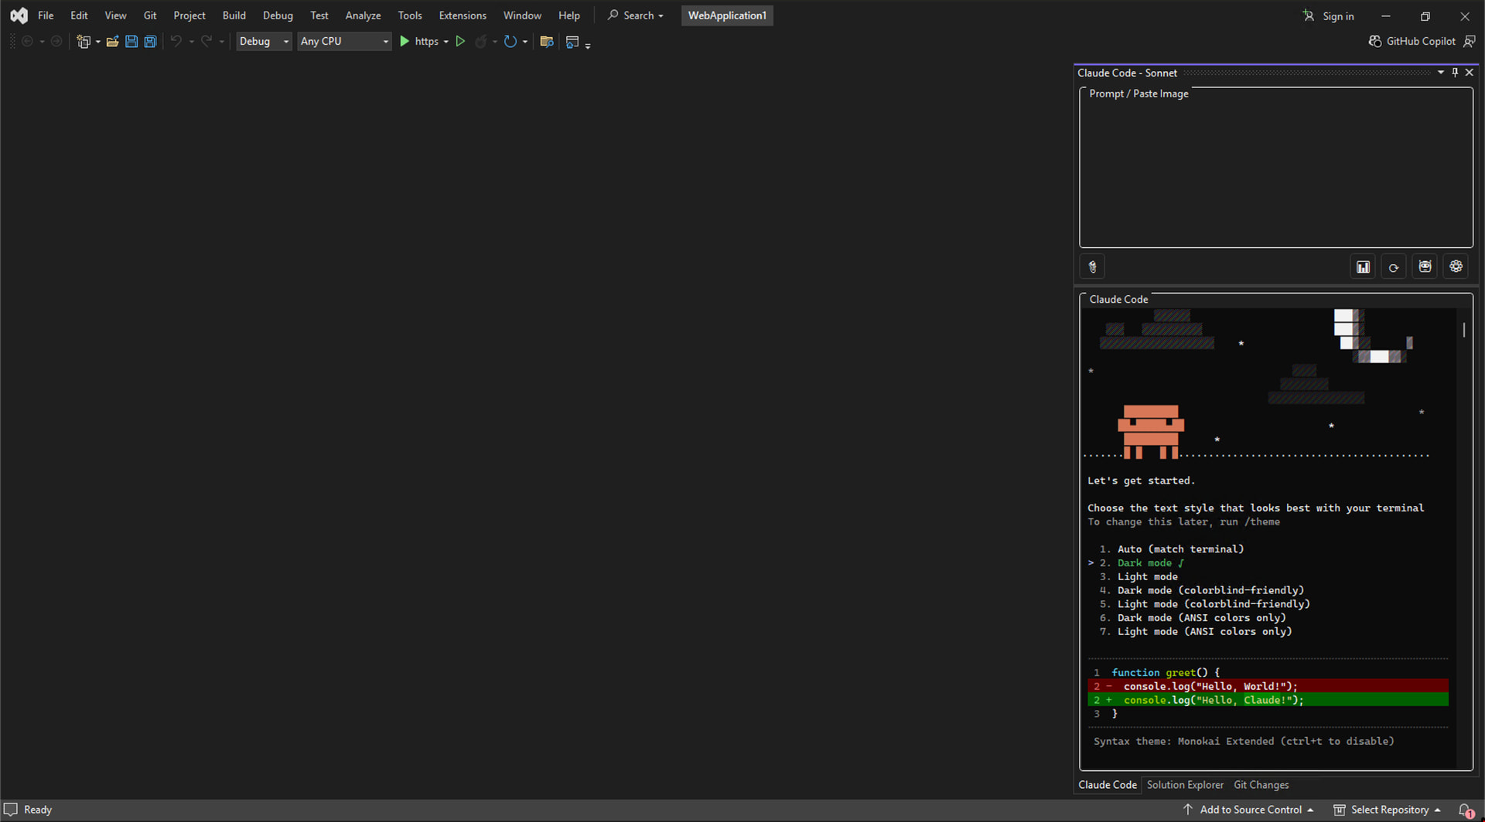Click the red removed console.log diff line
Screen dimensions: 1485x822
tap(1268, 686)
